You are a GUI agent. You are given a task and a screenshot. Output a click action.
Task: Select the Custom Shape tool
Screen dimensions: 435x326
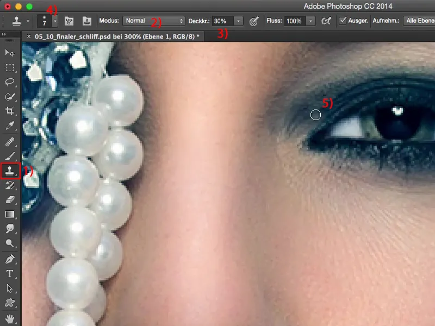(10, 303)
